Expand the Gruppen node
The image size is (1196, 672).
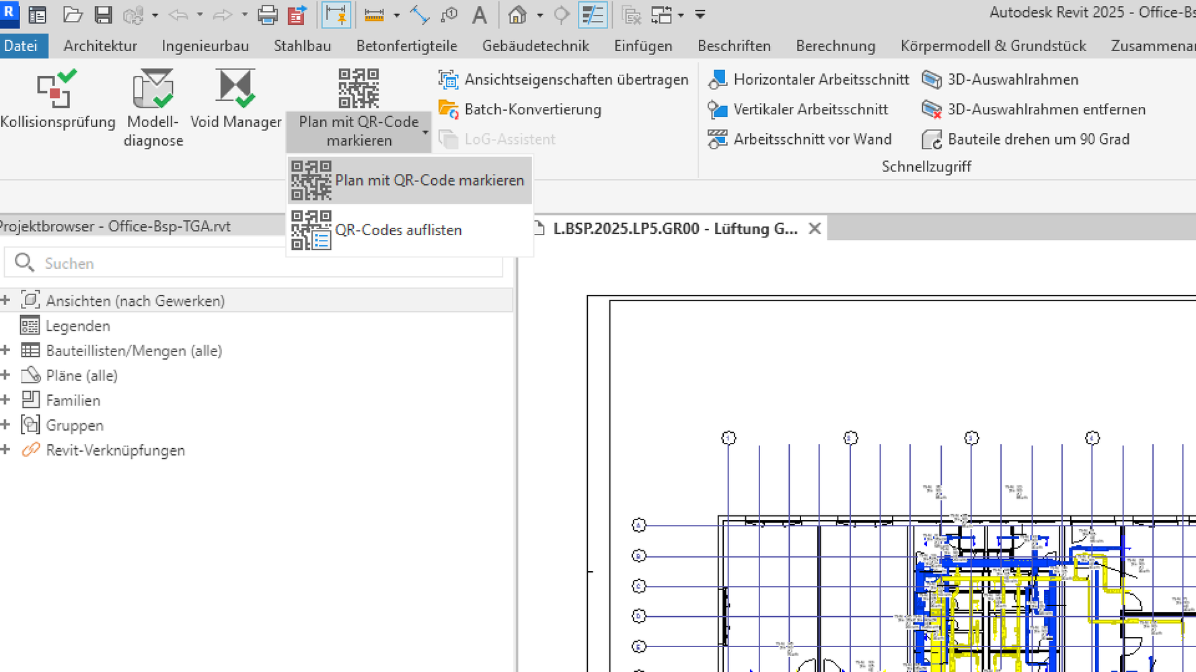tap(6, 425)
